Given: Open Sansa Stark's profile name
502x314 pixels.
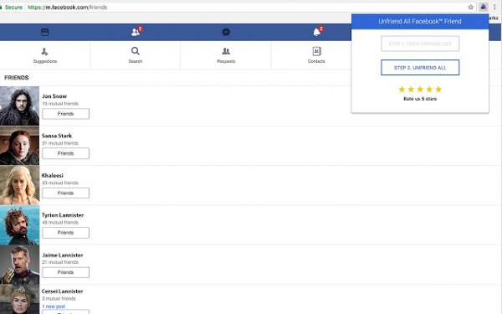Looking at the screenshot, I should tap(57, 136).
